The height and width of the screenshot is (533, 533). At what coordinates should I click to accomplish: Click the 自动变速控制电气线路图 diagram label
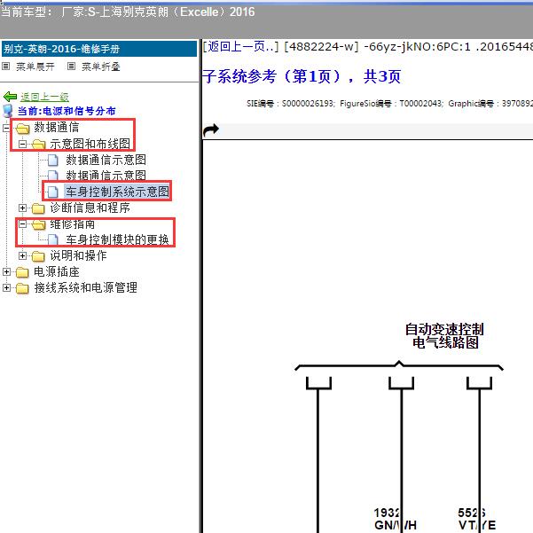(444, 336)
